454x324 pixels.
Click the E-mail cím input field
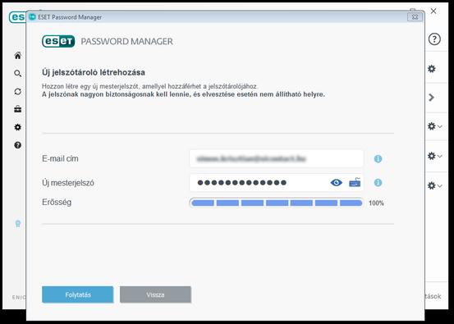click(277, 158)
